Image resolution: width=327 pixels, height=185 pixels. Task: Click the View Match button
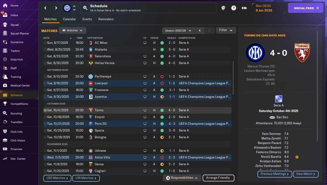point(306,174)
